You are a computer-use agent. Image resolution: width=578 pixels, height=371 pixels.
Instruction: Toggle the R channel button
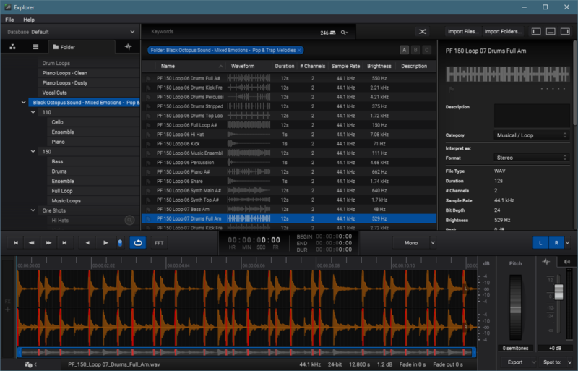pos(556,243)
